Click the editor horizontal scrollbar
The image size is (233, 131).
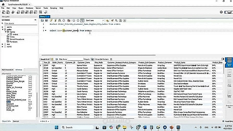coord(99,55)
